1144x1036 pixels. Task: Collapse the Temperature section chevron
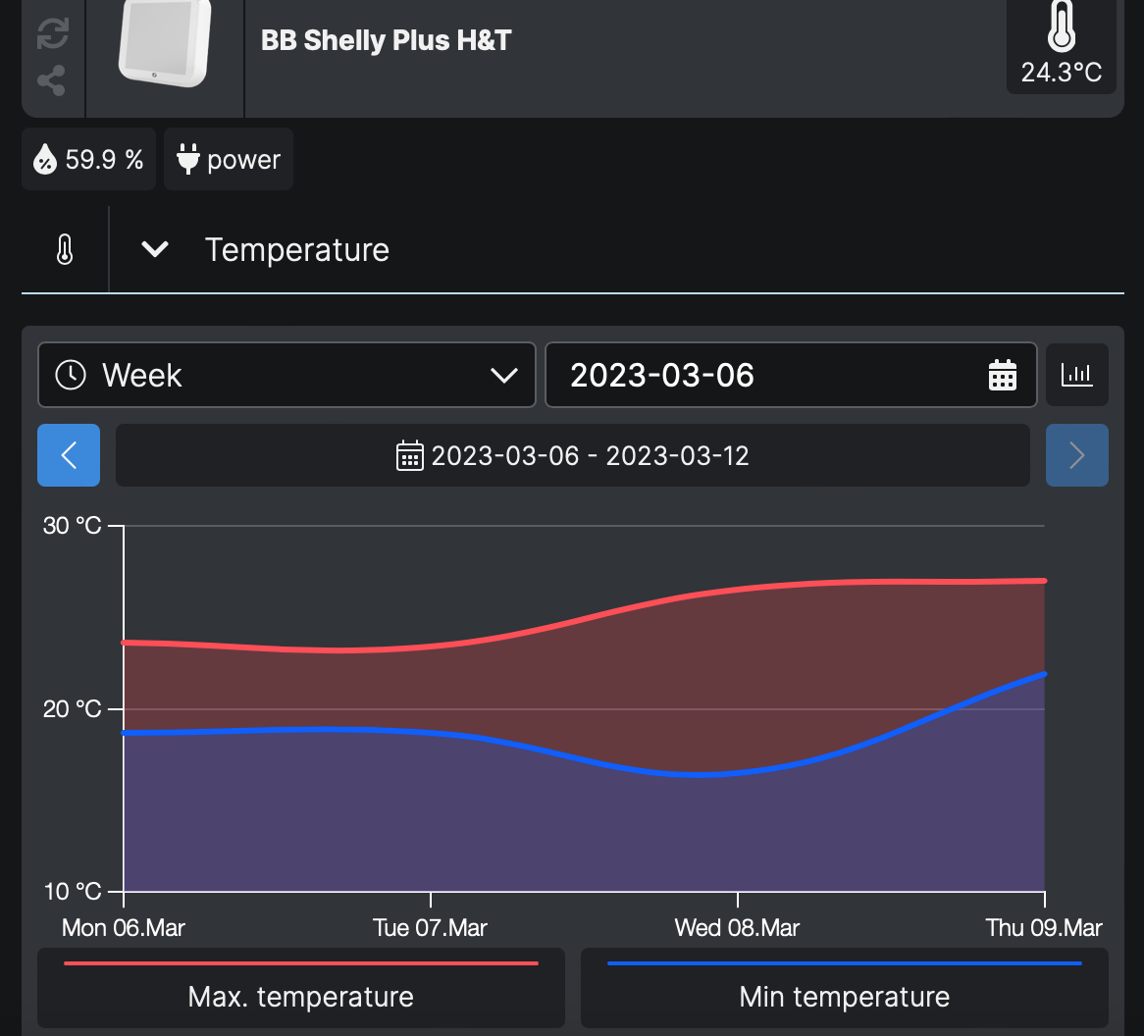(155, 250)
